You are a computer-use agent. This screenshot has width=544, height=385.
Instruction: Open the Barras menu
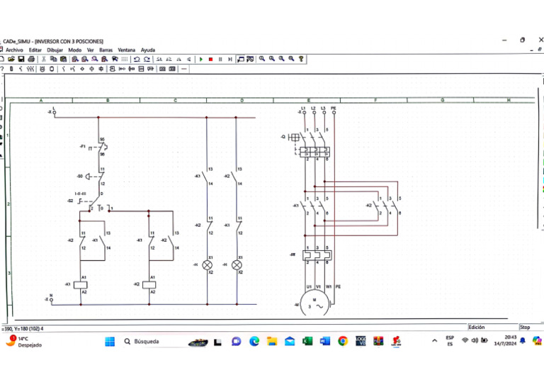click(106, 50)
